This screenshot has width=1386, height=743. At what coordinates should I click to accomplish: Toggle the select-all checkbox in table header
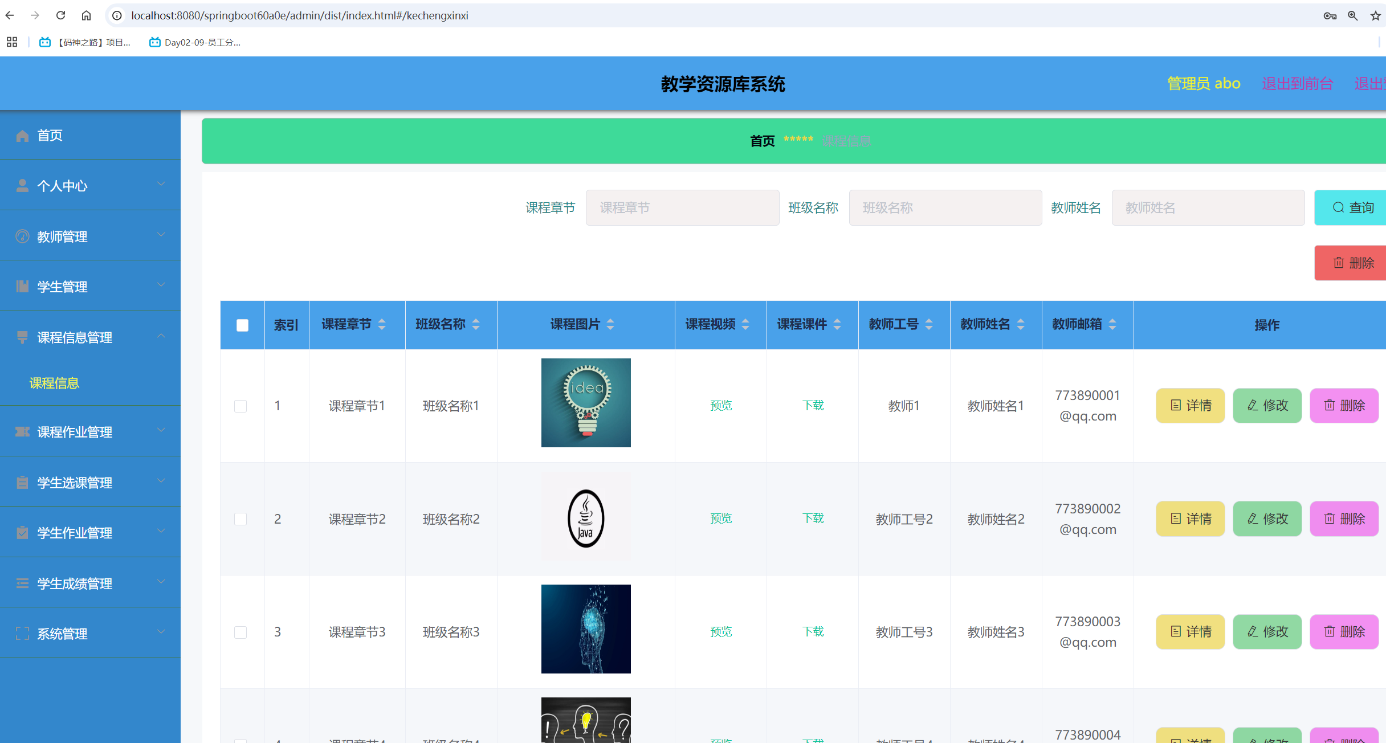pos(242,325)
